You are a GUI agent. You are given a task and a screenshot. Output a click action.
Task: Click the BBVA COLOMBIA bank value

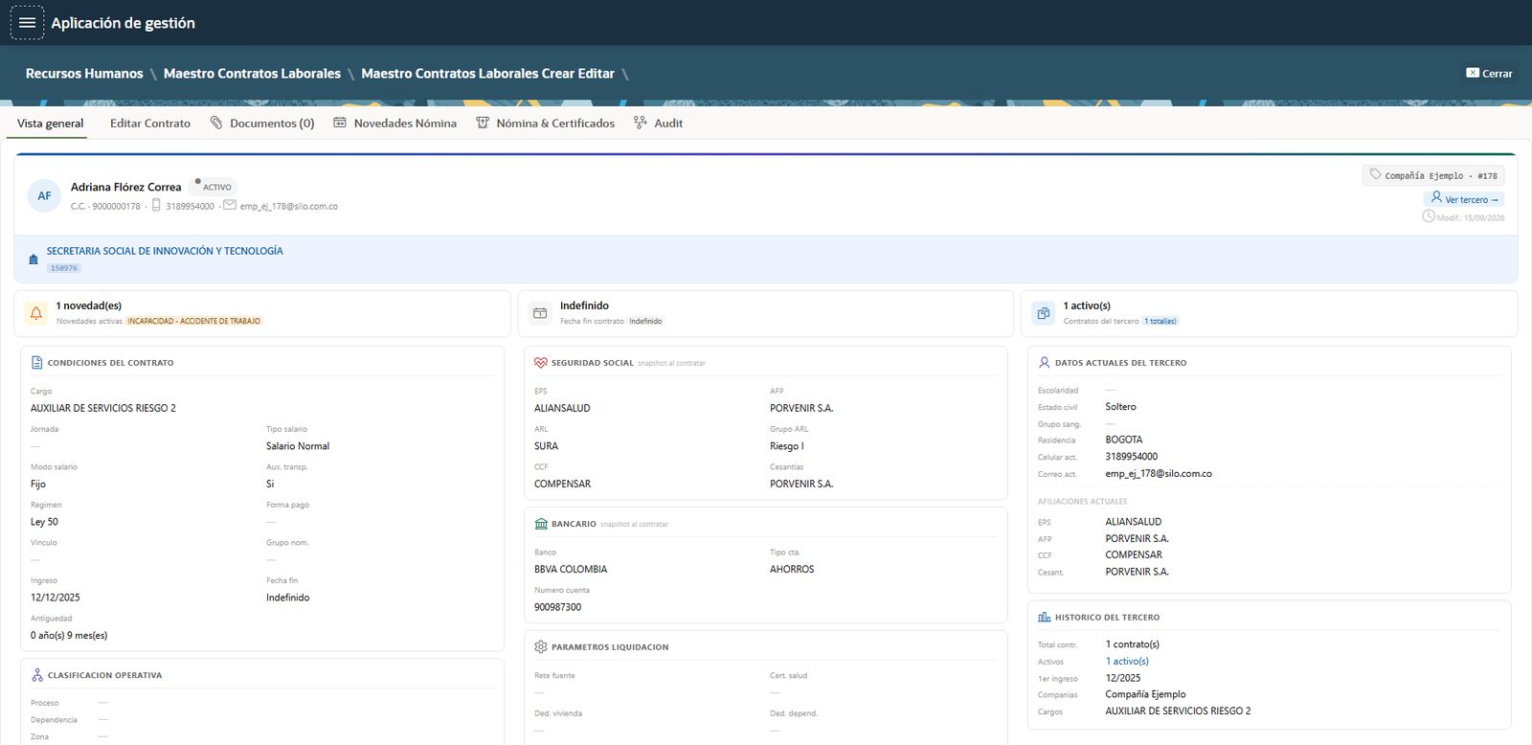coord(571,569)
